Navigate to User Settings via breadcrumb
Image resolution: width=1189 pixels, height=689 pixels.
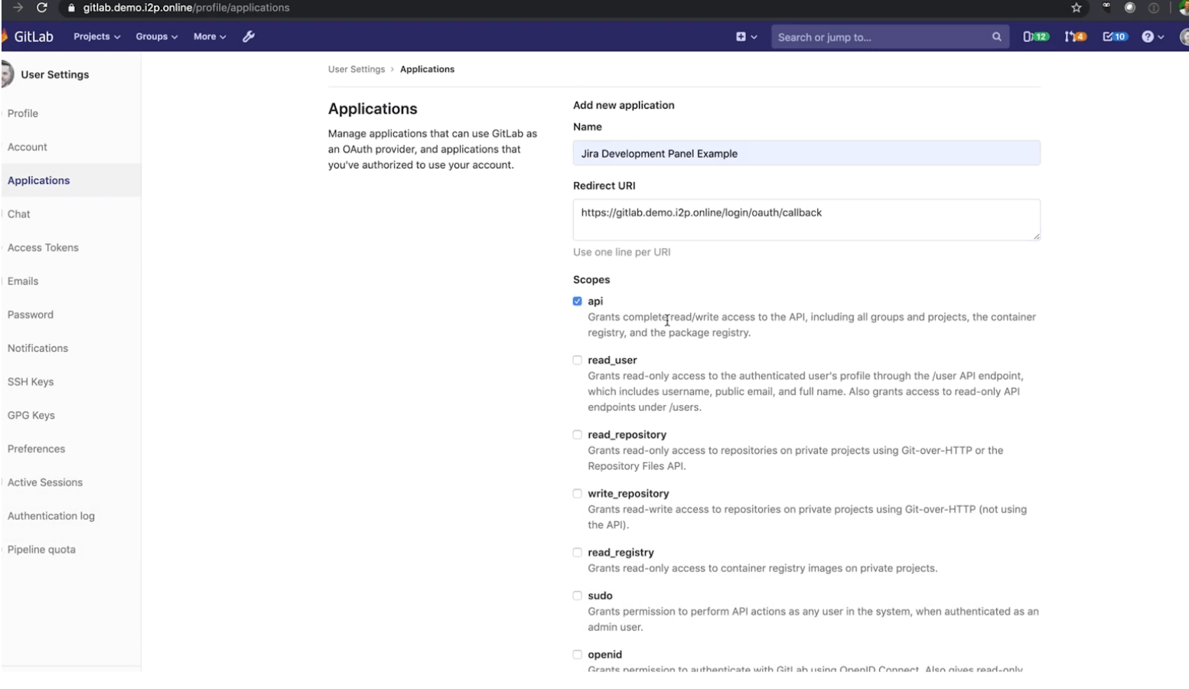(357, 69)
